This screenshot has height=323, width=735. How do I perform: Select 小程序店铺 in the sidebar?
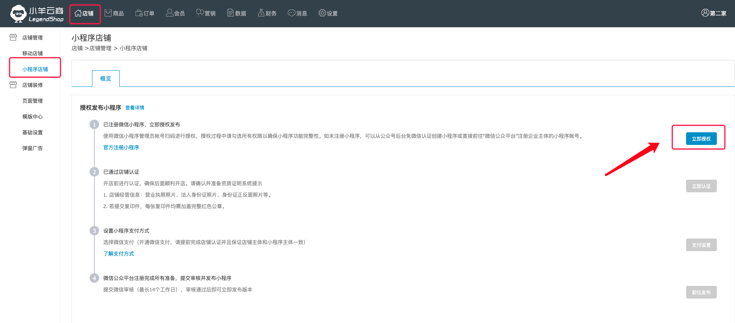pos(35,69)
